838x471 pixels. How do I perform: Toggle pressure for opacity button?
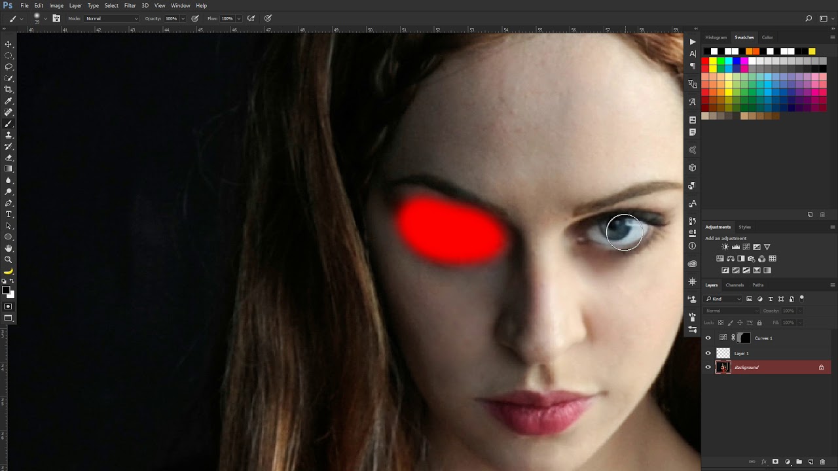[x=195, y=18]
